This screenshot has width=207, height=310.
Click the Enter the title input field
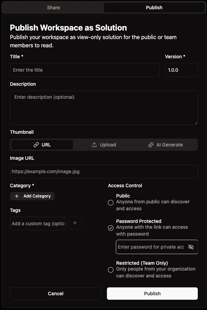coord(84,70)
